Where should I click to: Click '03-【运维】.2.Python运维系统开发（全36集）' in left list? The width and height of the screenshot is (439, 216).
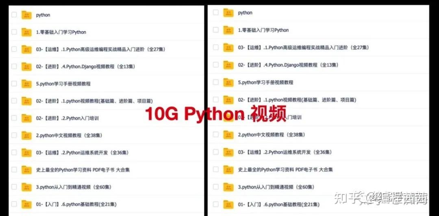(x=82, y=153)
